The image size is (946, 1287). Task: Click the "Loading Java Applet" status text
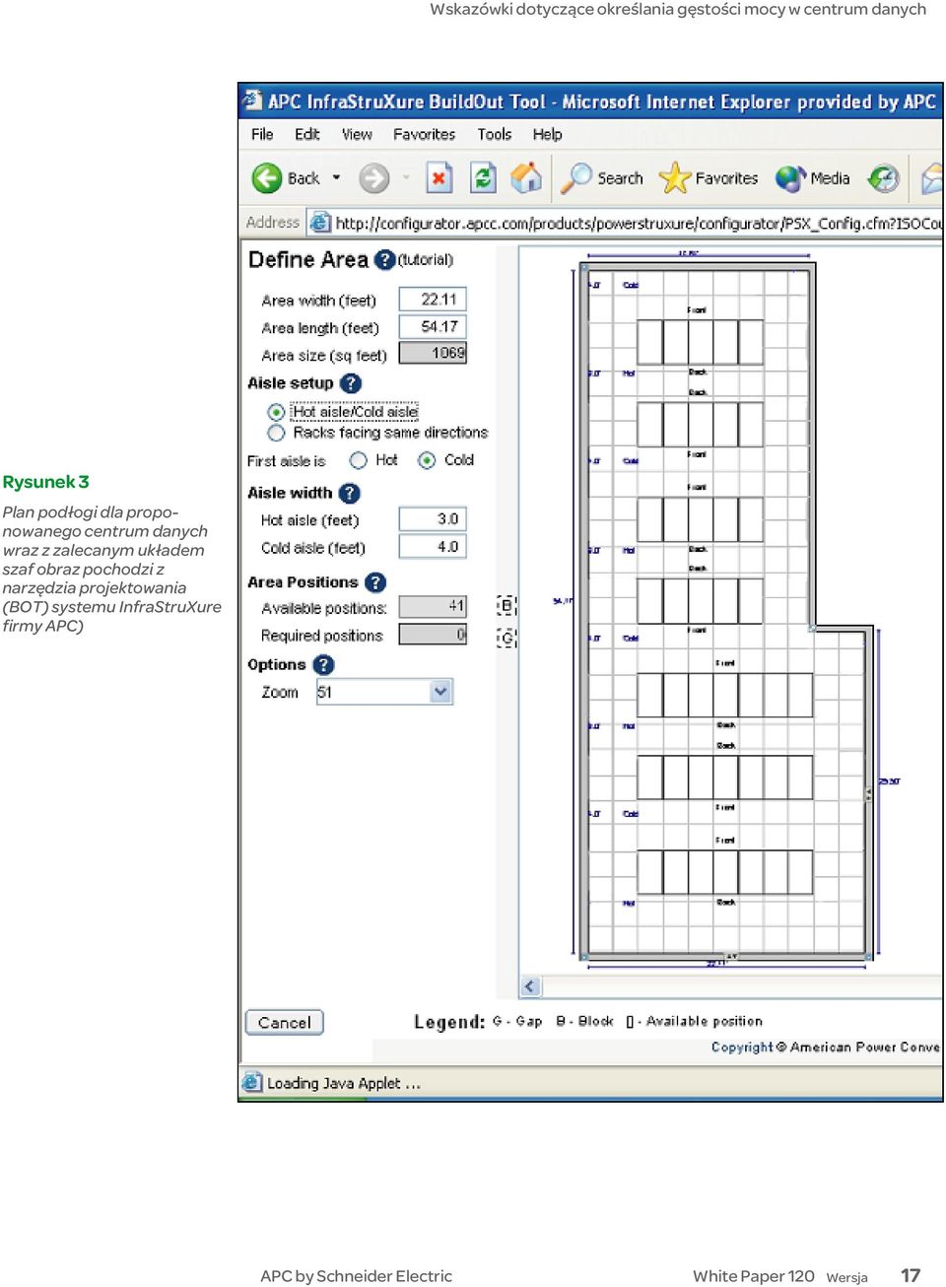(x=344, y=1084)
